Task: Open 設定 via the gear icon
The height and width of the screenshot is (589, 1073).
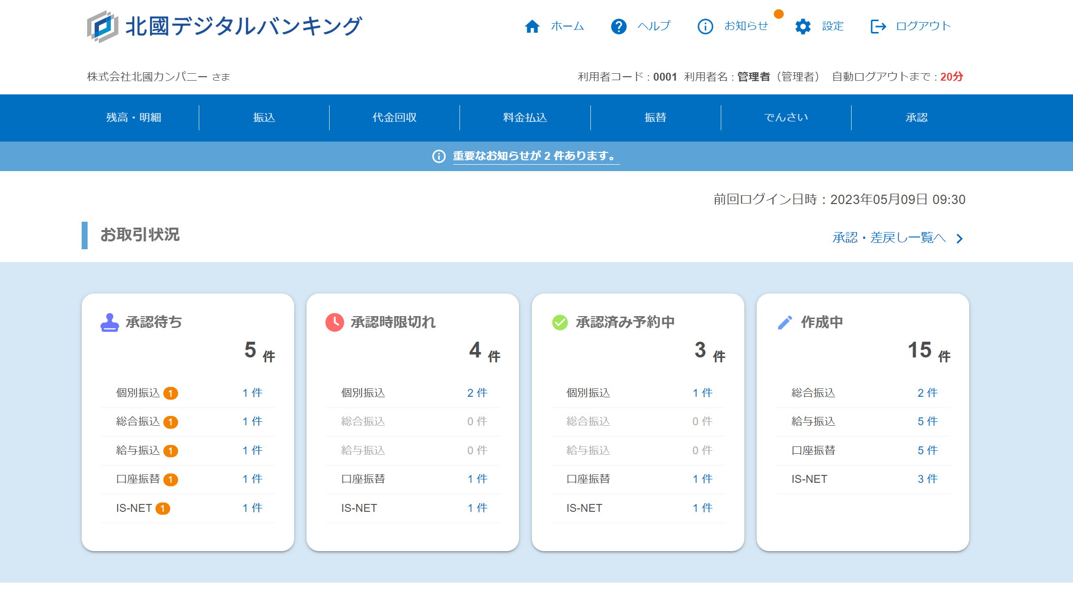Action: (x=803, y=27)
